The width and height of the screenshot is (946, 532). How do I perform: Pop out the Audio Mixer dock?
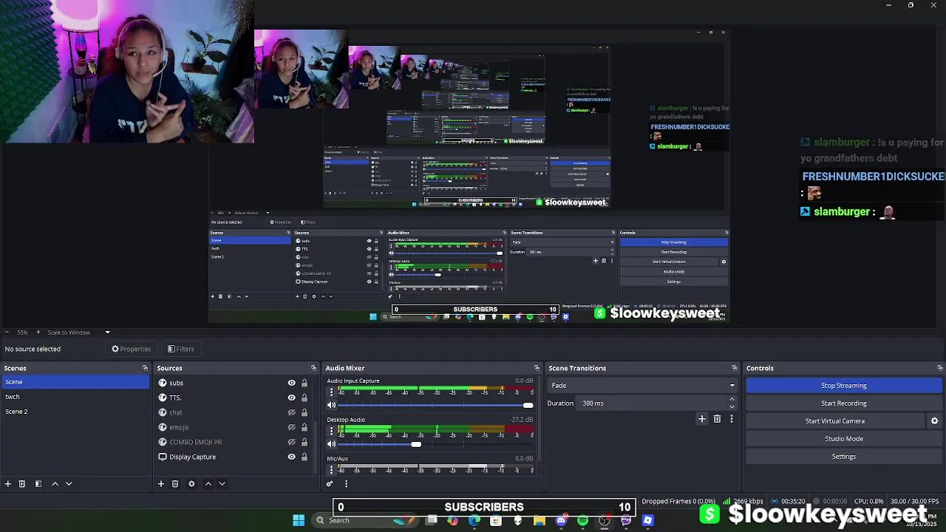[x=537, y=368]
